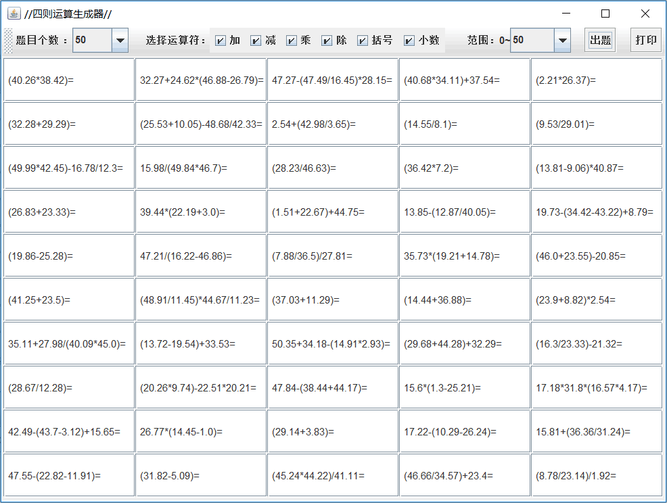
Task: Select cell 50.35+34.18-(14.91*2.93)=
Action: 333,343
